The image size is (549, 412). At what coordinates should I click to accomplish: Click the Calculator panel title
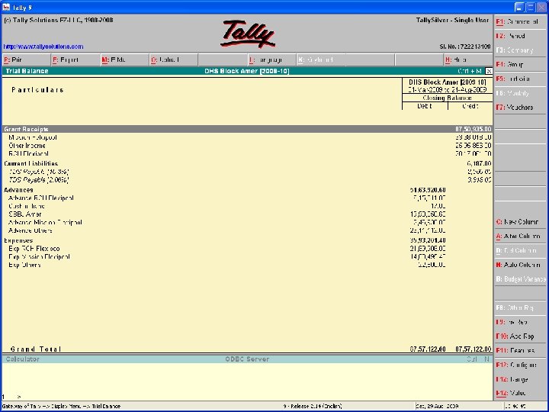22,359
